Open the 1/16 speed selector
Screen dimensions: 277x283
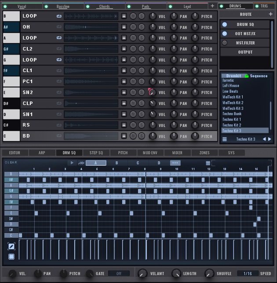(x=248, y=273)
